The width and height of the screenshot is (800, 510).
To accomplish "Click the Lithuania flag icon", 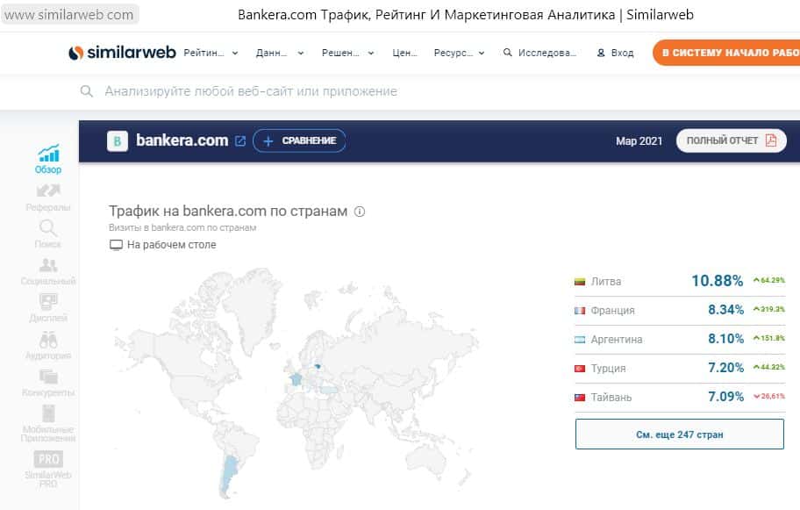I will coord(580,281).
